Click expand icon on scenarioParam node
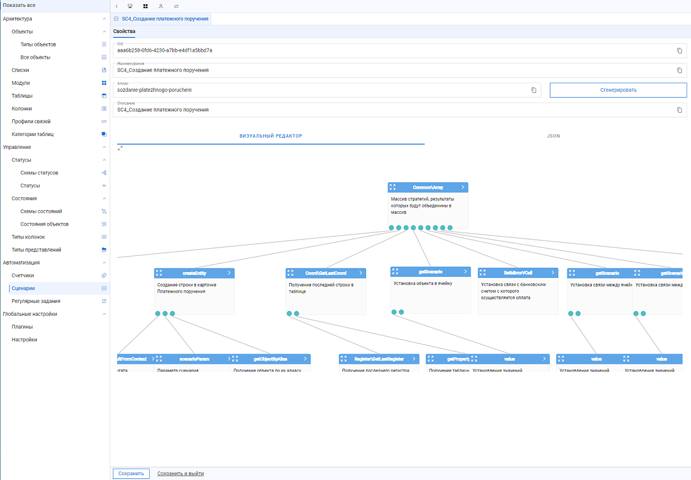The height and width of the screenshot is (480, 691). pos(159,359)
